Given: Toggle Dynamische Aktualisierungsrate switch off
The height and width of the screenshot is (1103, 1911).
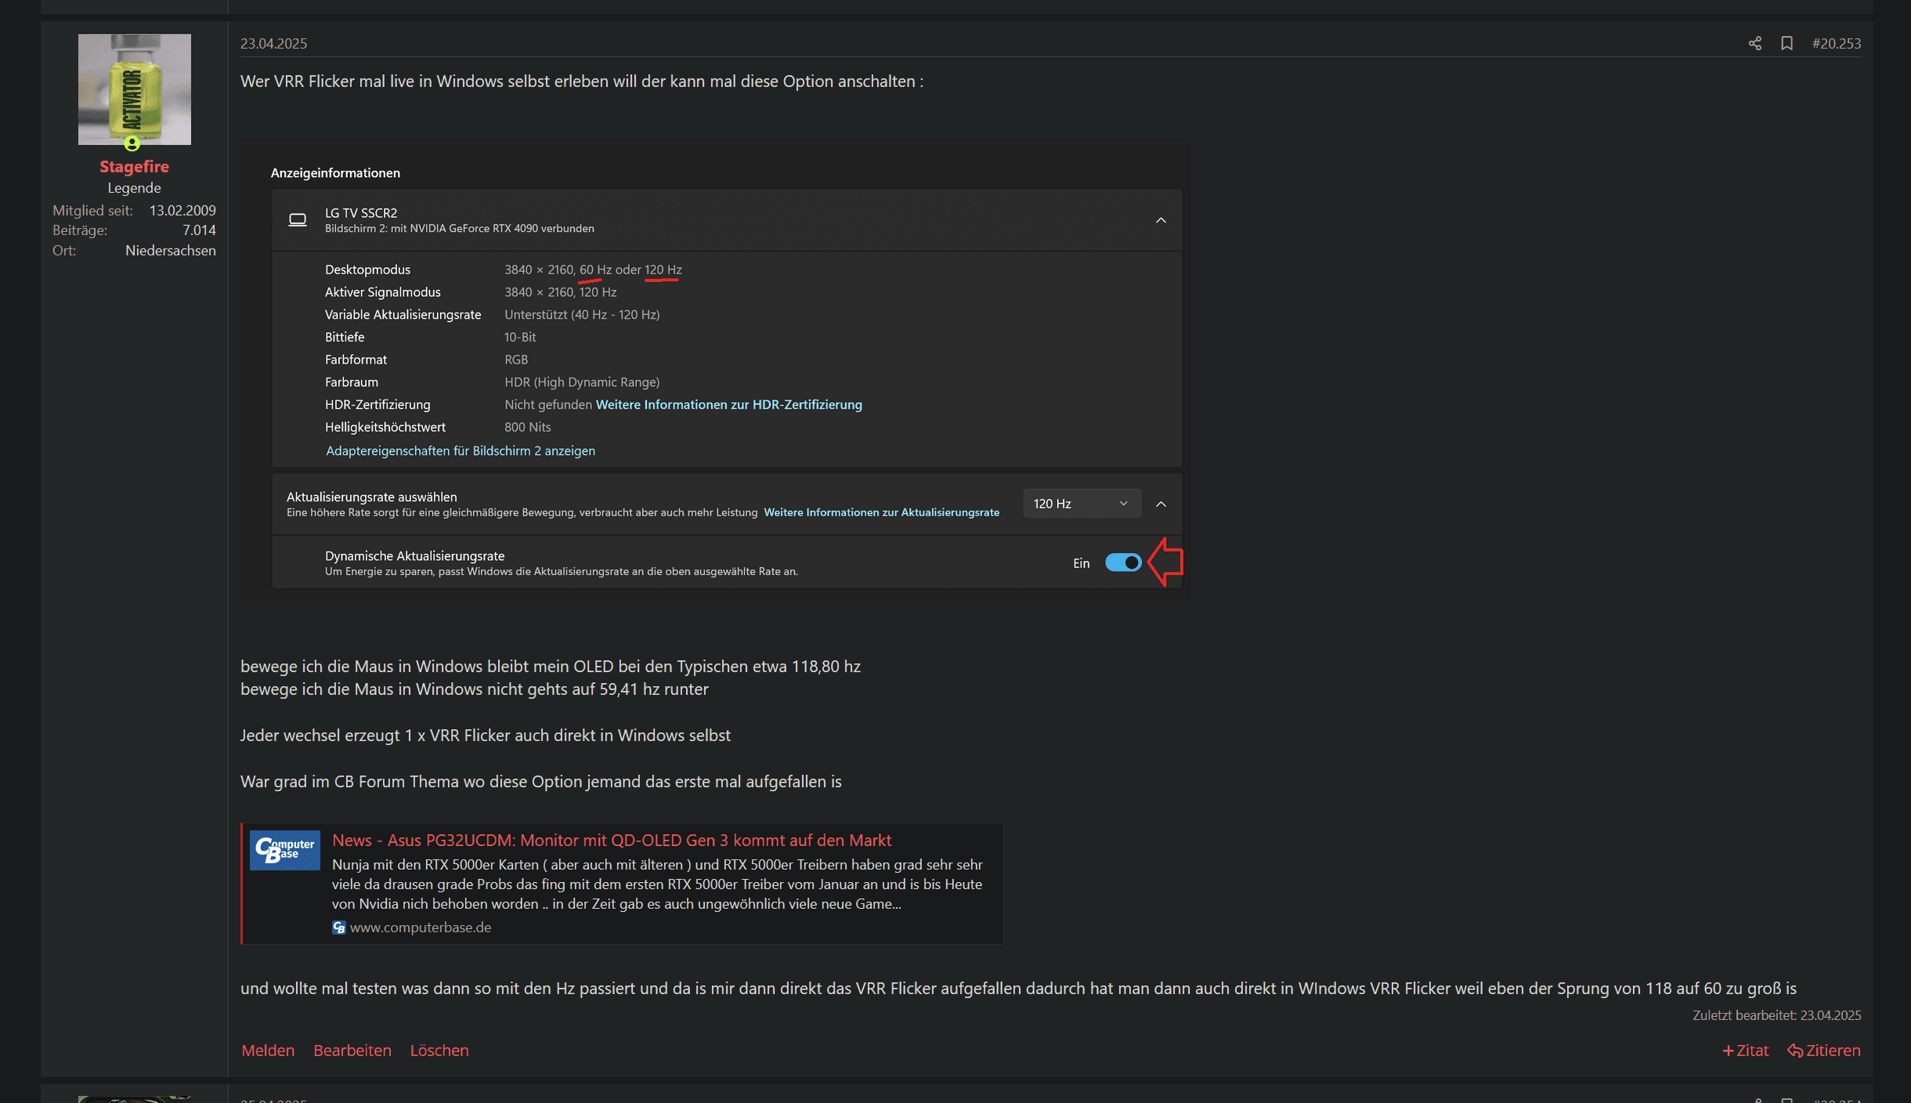Looking at the screenshot, I should [x=1123, y=562].
